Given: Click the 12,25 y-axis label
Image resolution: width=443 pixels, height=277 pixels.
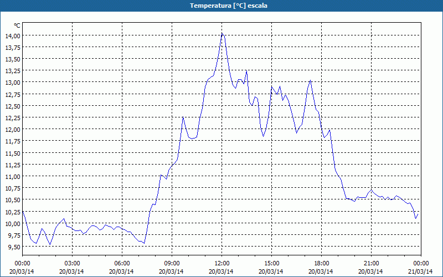Looking at the screenshot, I should point(13,117).
